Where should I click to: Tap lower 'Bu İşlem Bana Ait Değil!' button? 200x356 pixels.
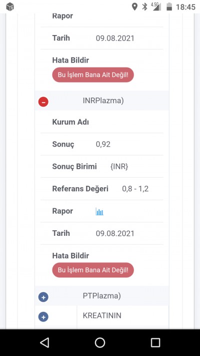point(93,270)
